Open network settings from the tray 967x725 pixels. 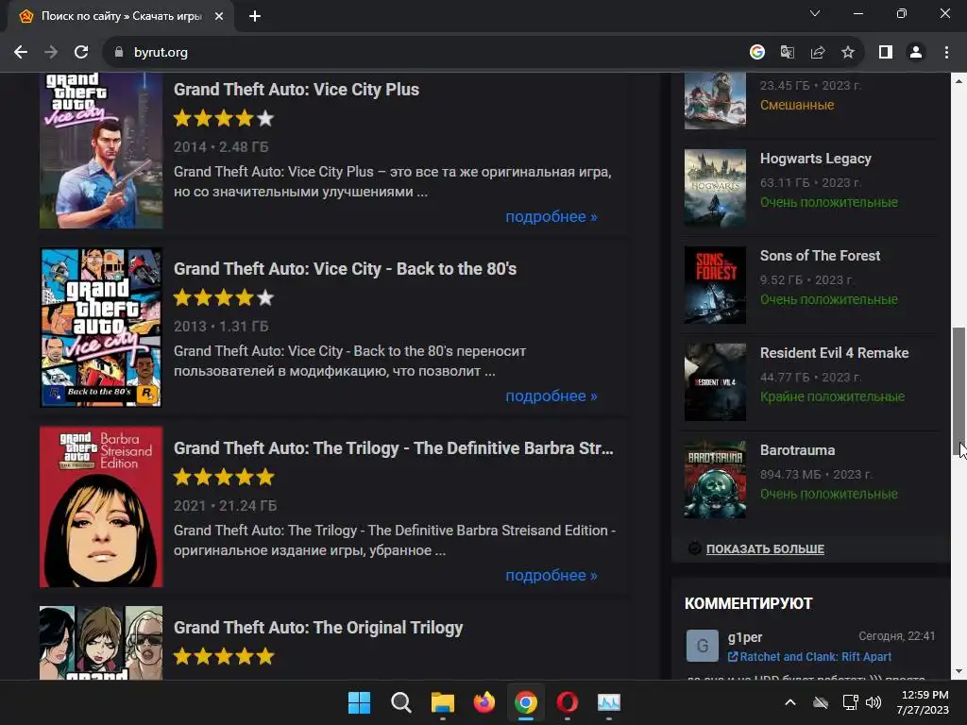tap(851, 702)
